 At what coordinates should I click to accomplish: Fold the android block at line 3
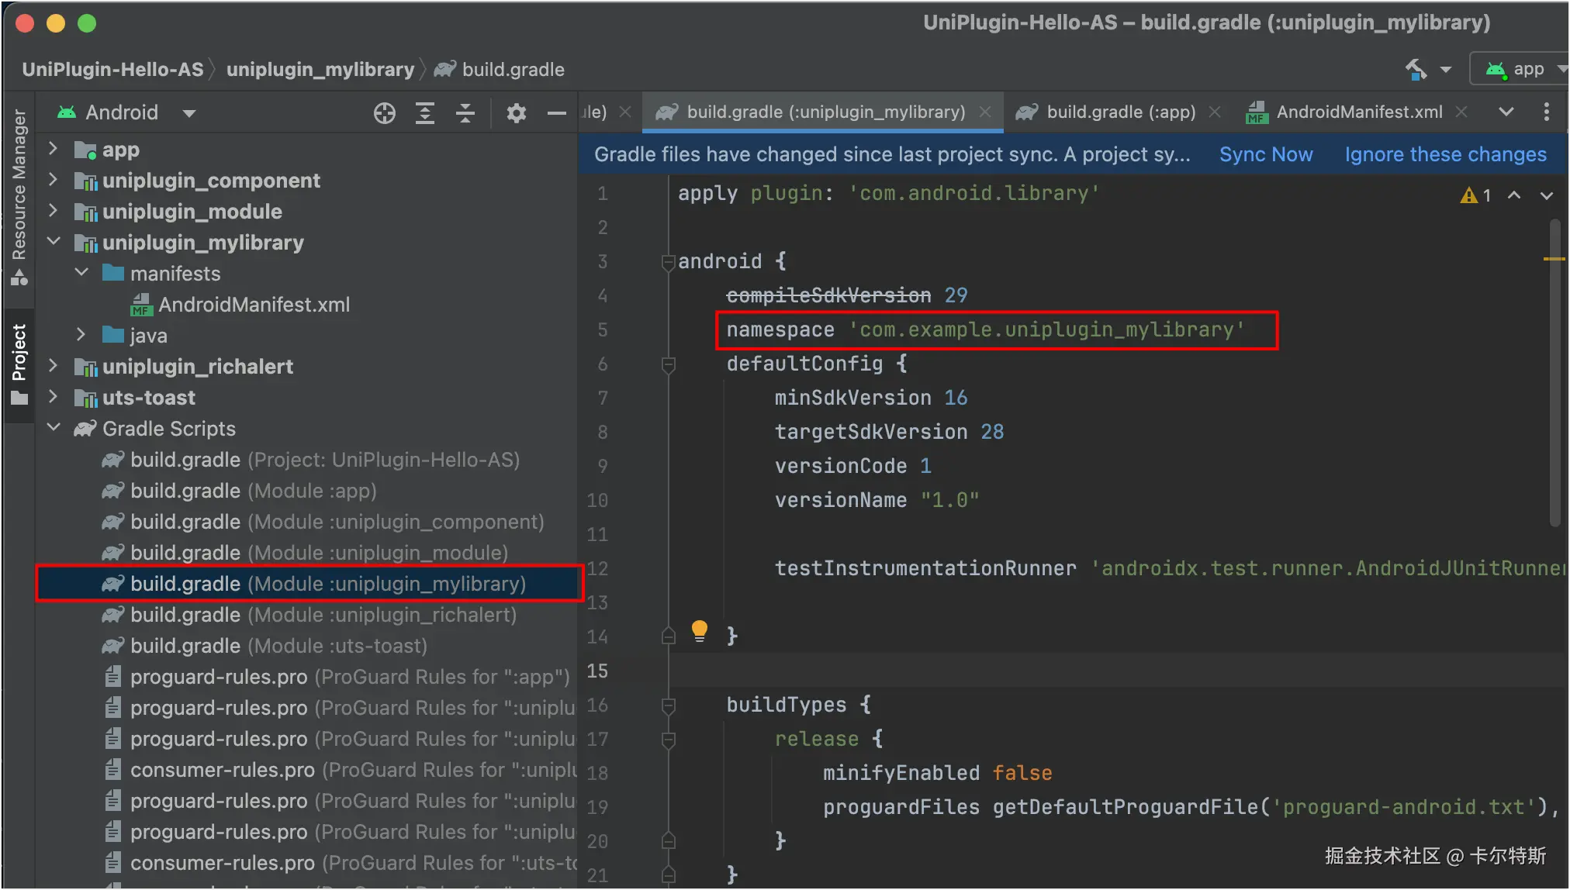click(668, 262)
